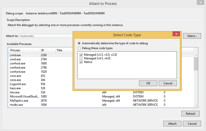
Task: Toggle Managed (v3.5, v3.0, v2.0) checkbox
Action: tap(81, 54)
